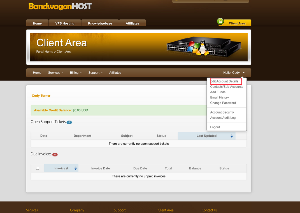Viewport: 300px width, 213px height.
Task: Open Account Security in the dropdown
Action: point(222,112)
